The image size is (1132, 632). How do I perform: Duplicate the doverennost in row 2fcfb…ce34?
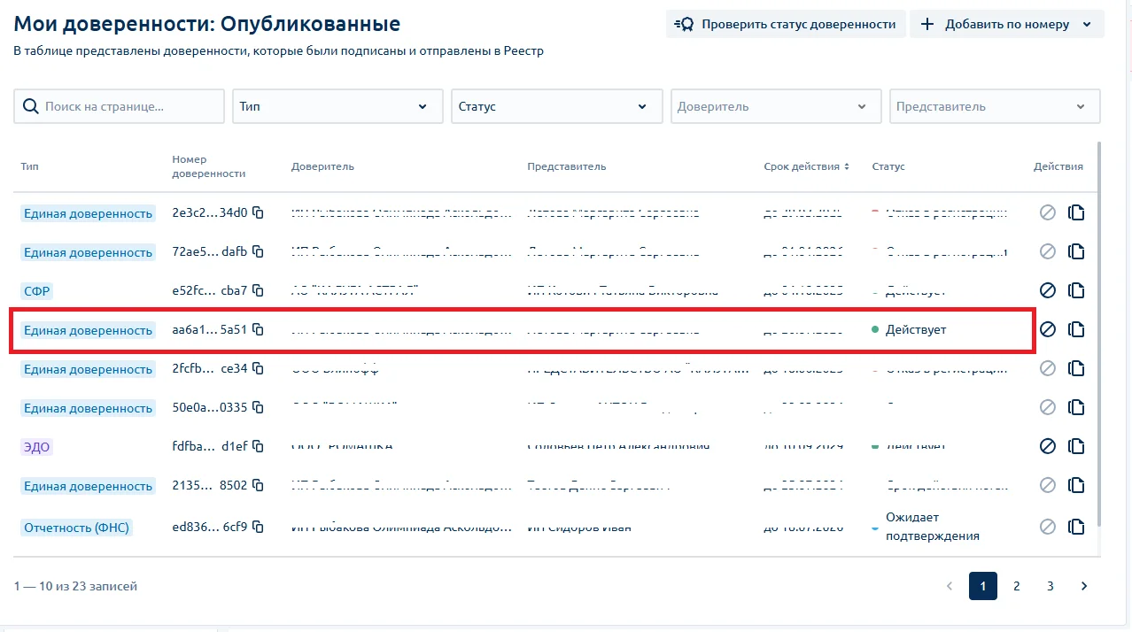point(1076,368)
